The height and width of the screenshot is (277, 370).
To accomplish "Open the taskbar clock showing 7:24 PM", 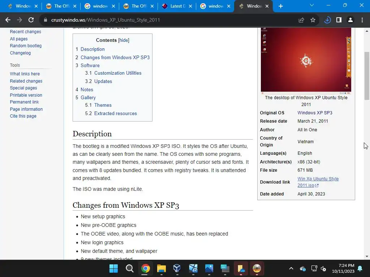I will [x=343, y=268].
